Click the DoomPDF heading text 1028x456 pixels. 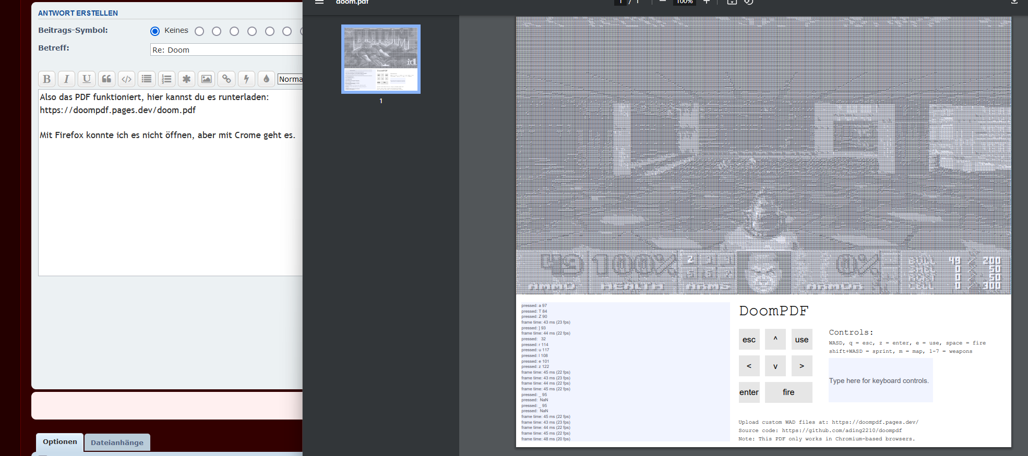(773, 311)
